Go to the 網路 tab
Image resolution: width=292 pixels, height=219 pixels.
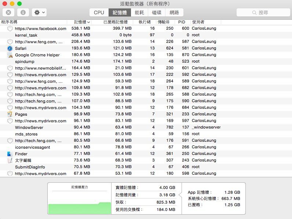[x=174, y=12]
